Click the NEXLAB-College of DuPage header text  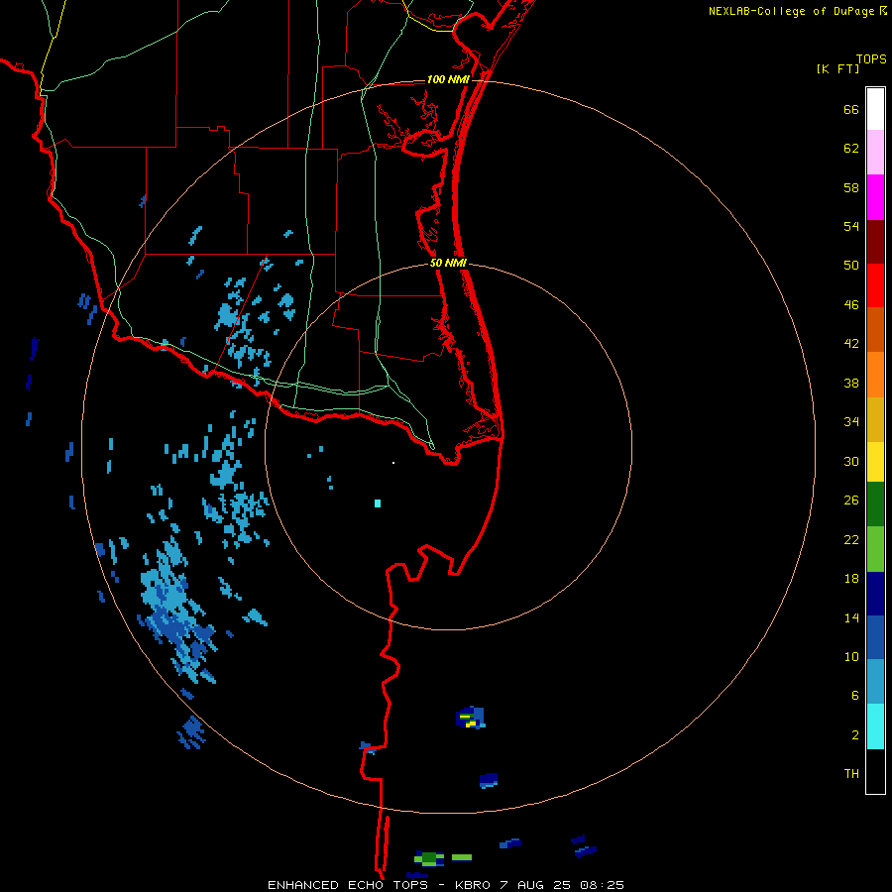[x=792, y=11]
